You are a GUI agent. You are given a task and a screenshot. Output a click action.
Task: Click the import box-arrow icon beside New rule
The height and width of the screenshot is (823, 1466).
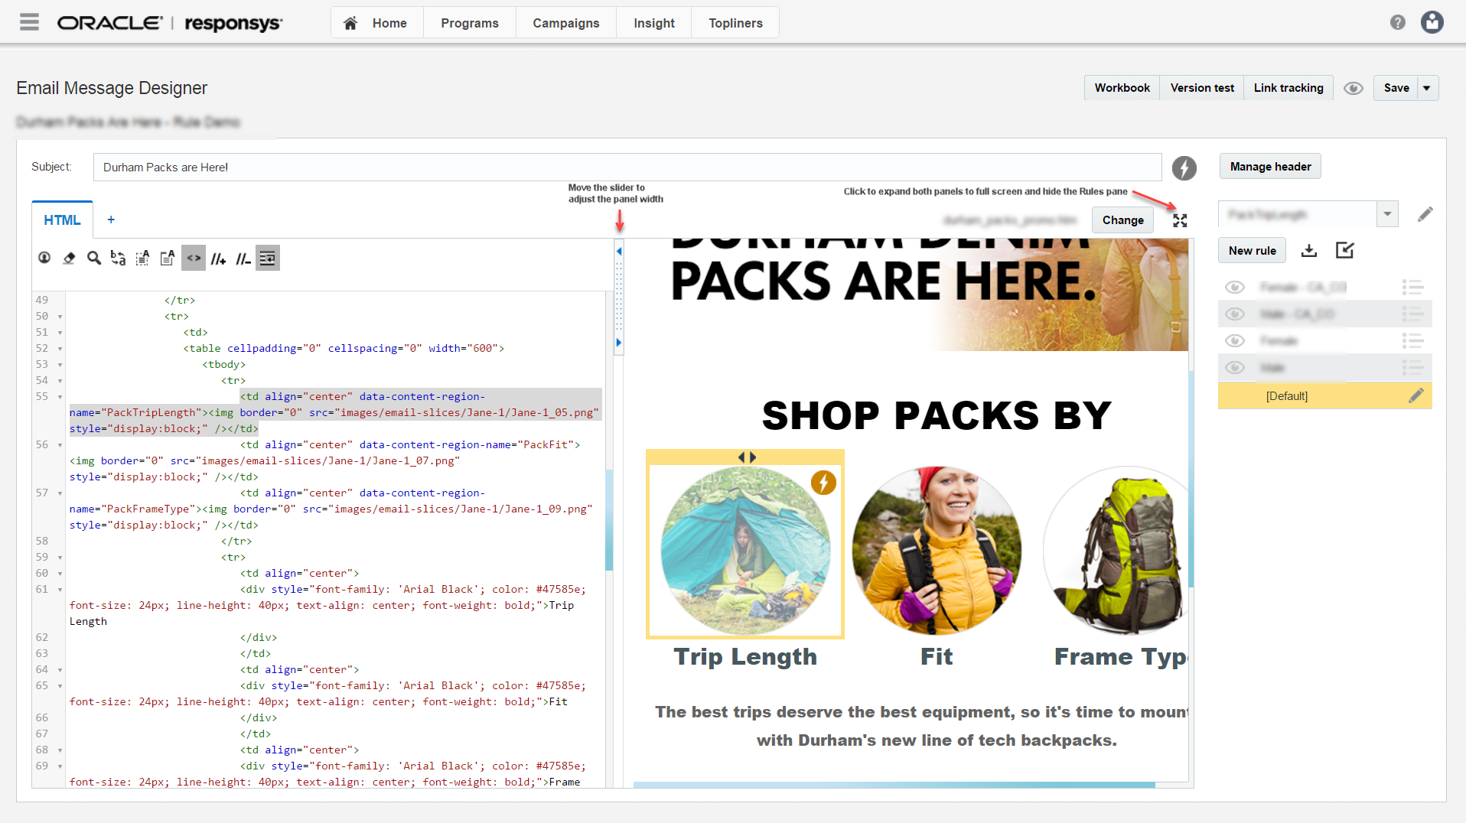click(x=1344, y=250)
